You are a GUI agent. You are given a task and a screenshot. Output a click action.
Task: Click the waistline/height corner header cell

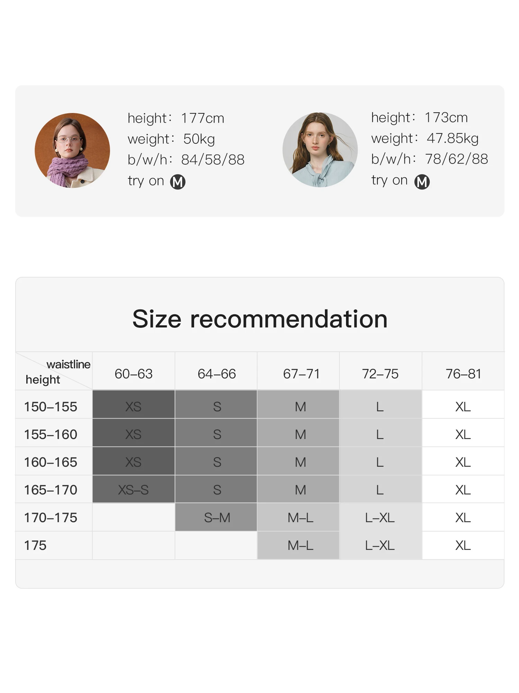coord(54,371)
